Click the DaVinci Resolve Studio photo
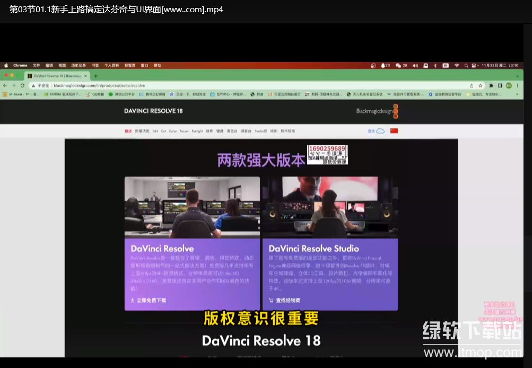The image size is (532, 368). click(330, 207)
